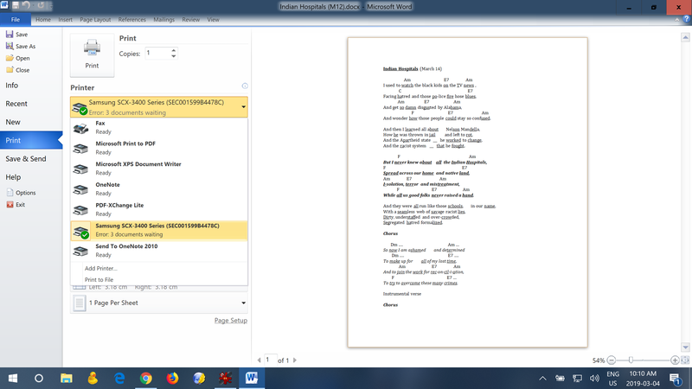This screenshot has width=692, height=389.
Task: Click the Undo icon in the title bar
Action: [27, 6]
